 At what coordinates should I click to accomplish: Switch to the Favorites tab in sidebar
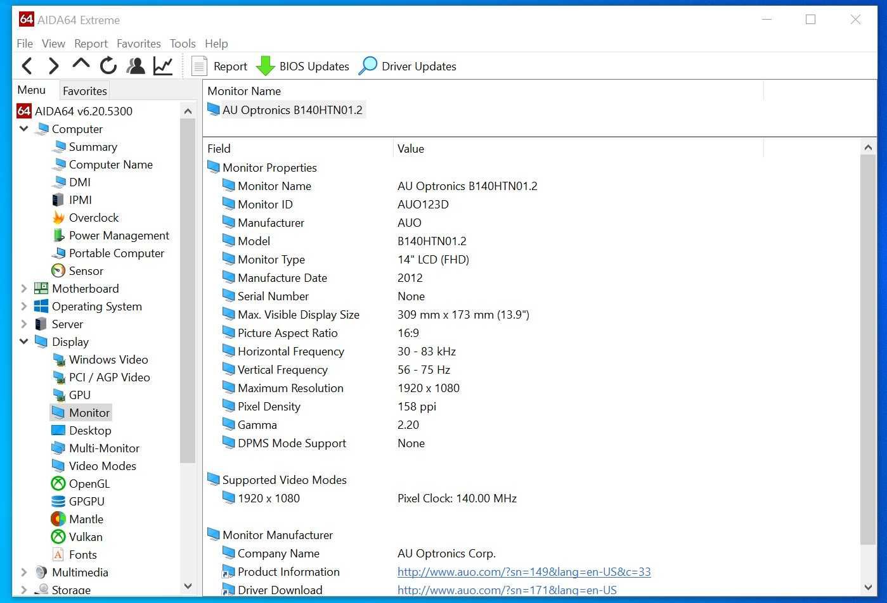pos(85,91)
